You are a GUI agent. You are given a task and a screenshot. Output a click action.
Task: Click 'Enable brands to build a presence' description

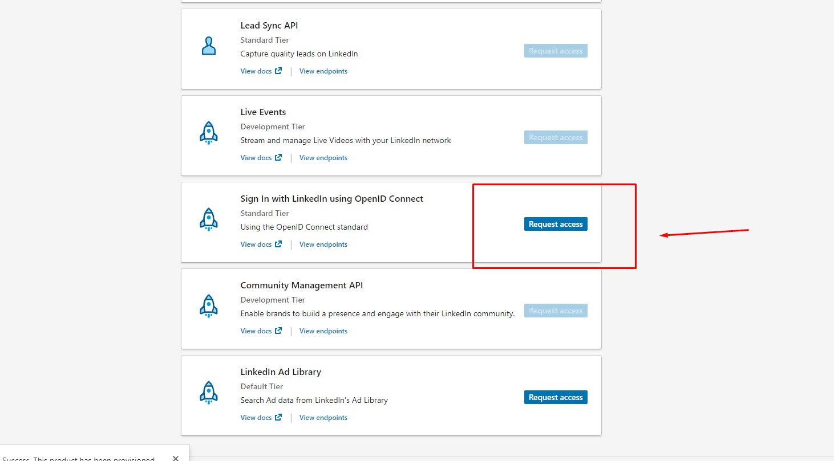coord(378,313)
